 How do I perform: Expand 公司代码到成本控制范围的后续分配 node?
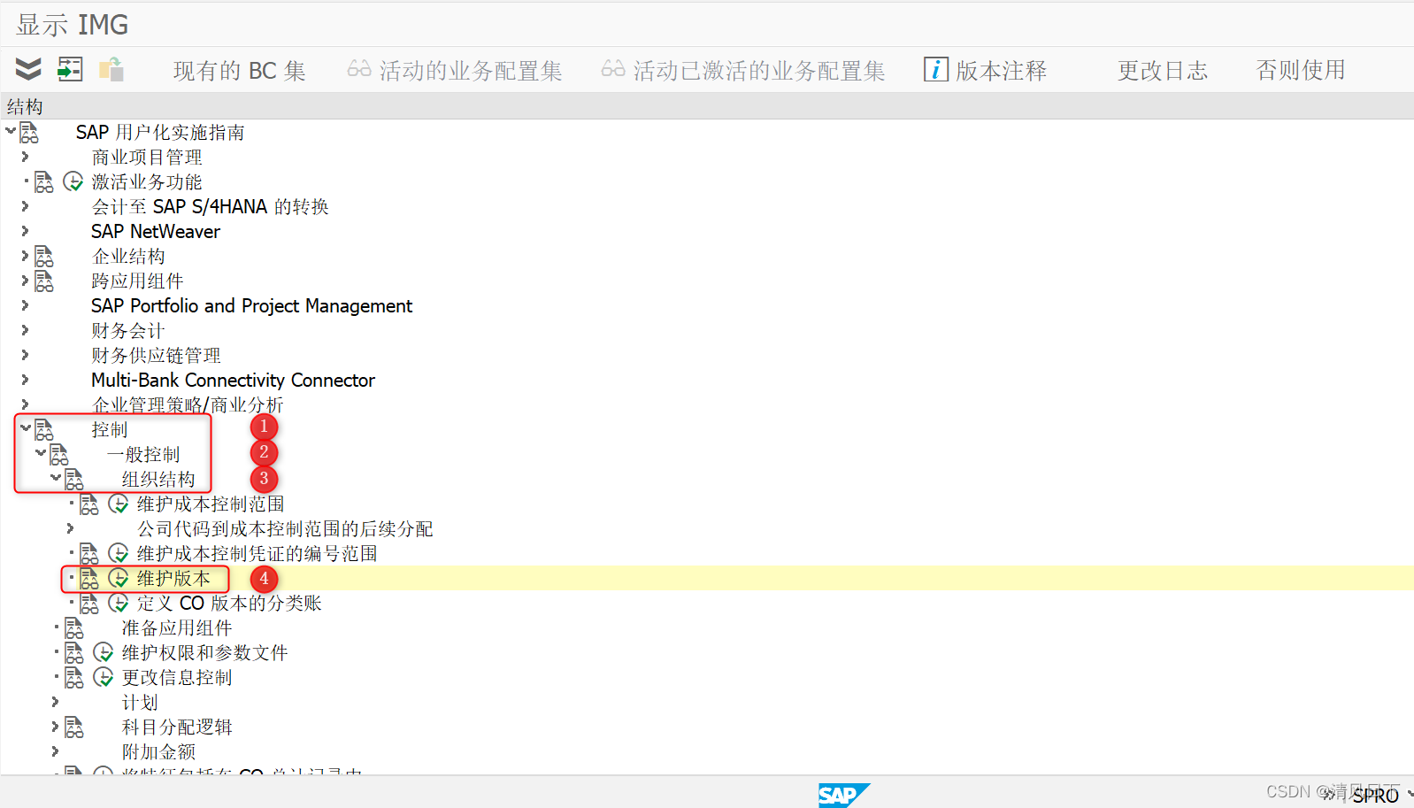point(70,528)
